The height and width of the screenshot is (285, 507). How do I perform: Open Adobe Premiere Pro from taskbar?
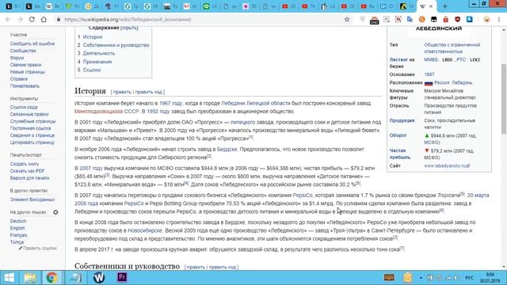[122, 277]
